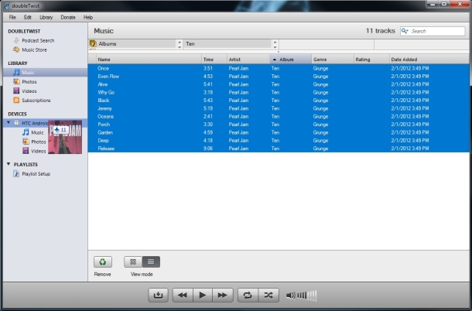Collapse the Playlists section

[8, 164]
